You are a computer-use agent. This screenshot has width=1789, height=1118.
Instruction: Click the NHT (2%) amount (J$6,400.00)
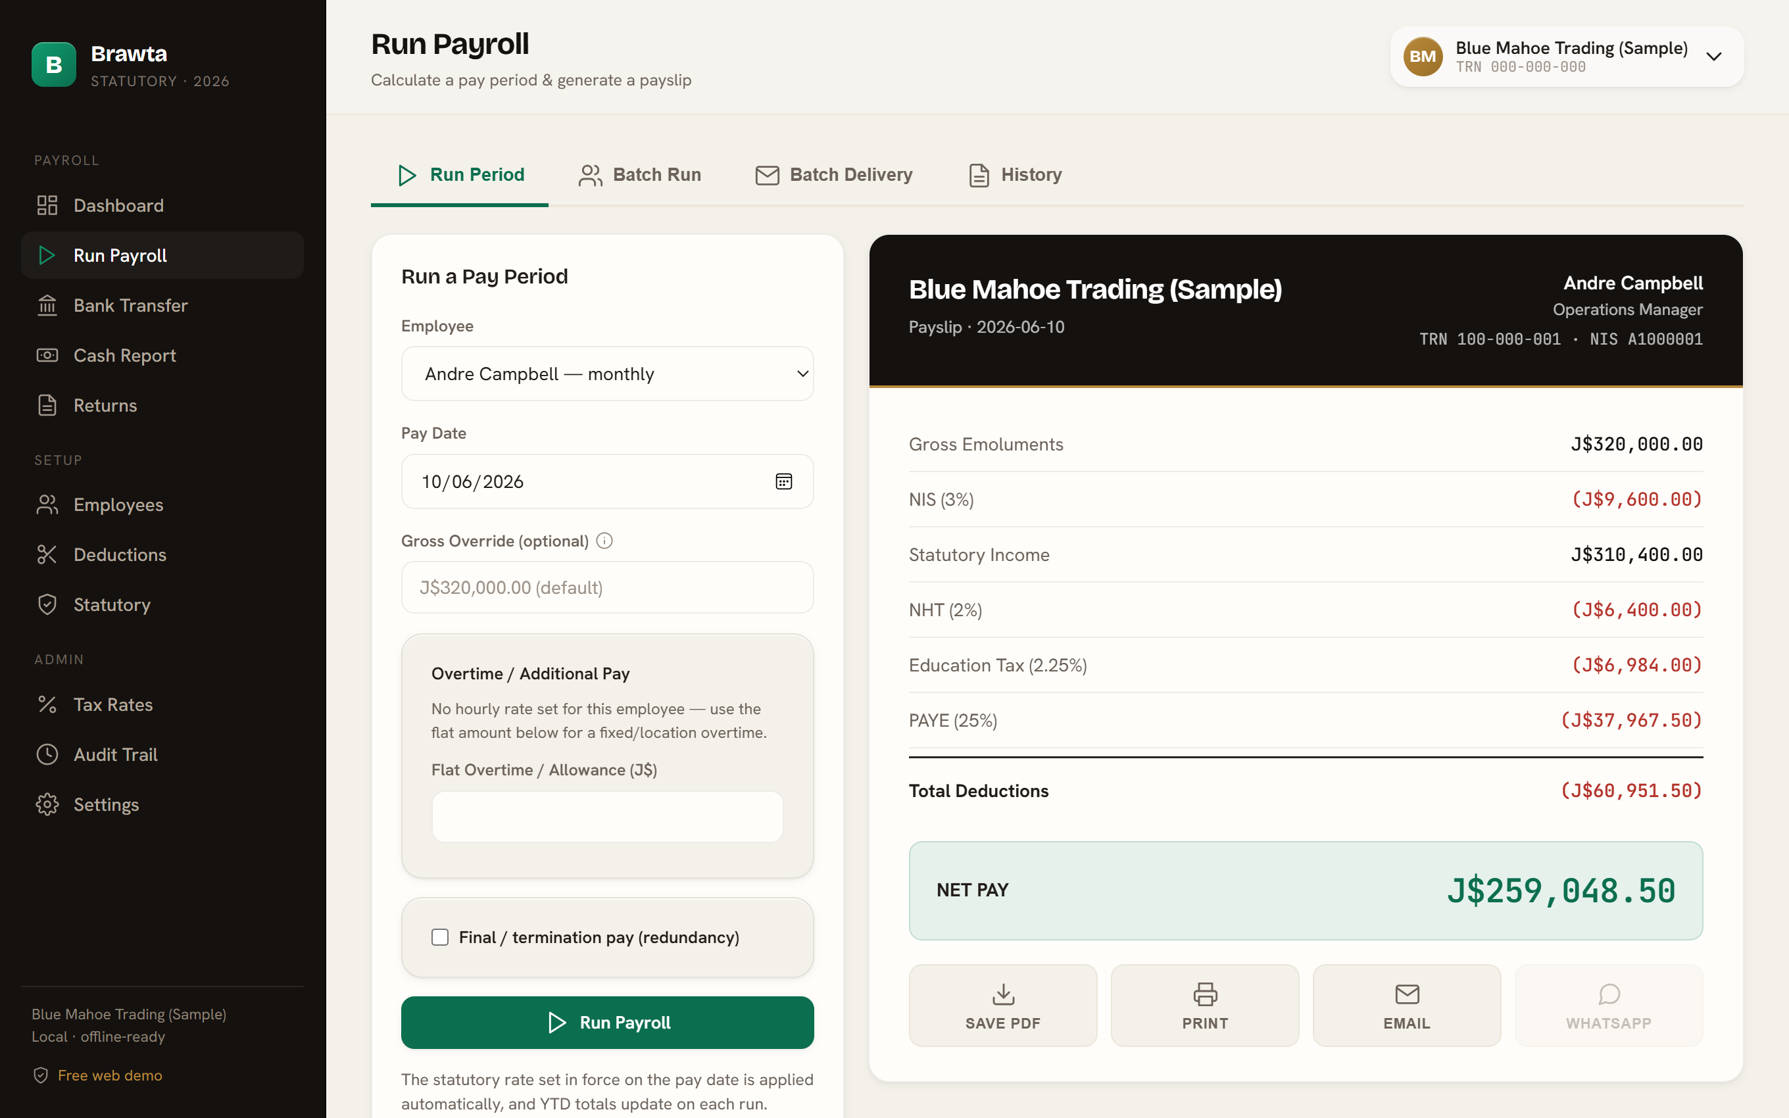1636,609
